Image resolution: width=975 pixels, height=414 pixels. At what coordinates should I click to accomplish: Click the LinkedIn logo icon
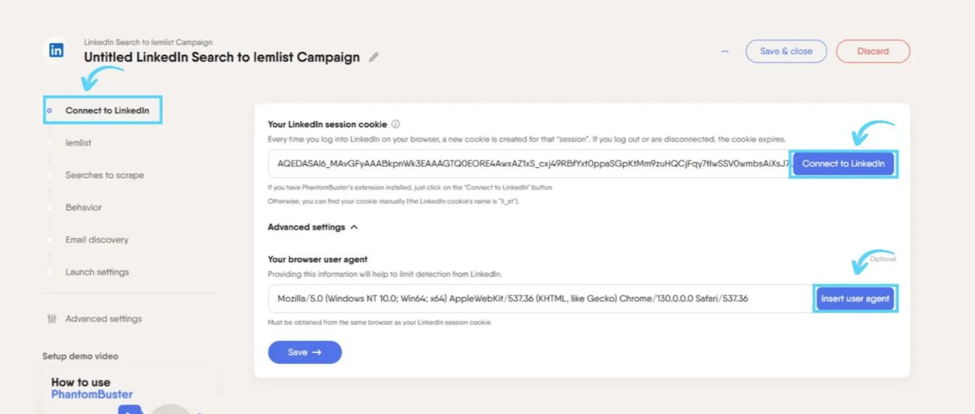[56, 51]
